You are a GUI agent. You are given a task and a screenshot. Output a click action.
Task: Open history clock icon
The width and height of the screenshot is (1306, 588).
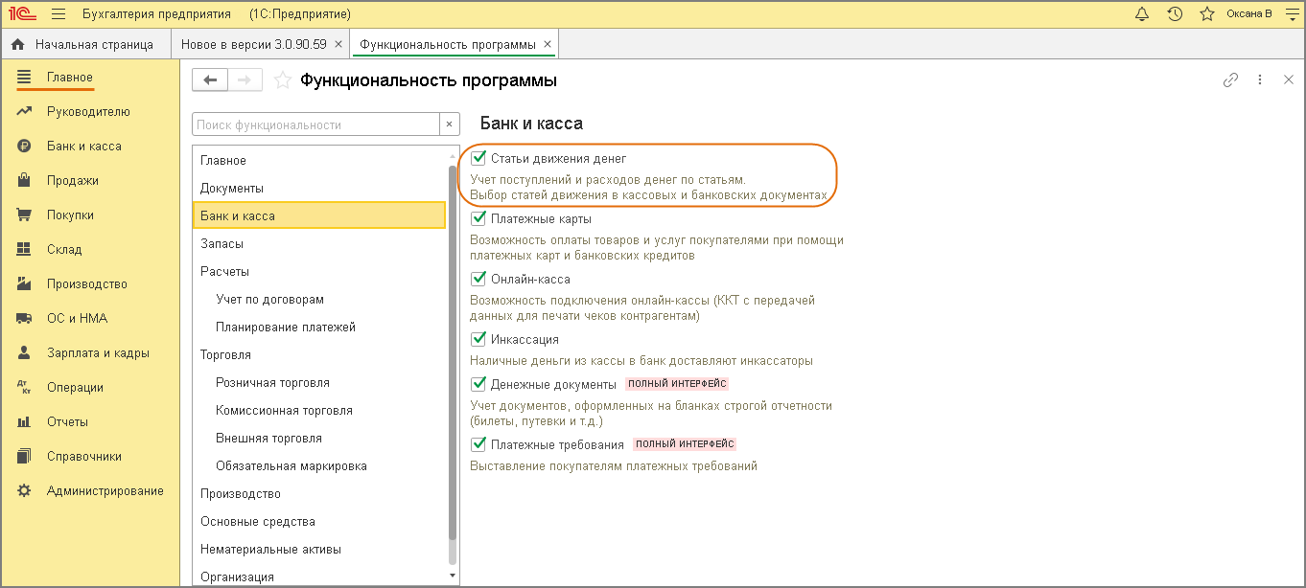coord(1175,14)
